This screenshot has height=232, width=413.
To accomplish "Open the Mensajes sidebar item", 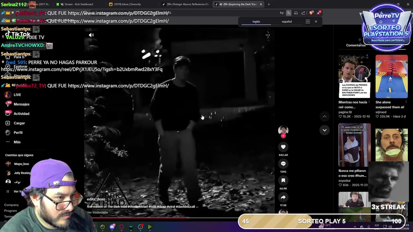I will [22, 104].
